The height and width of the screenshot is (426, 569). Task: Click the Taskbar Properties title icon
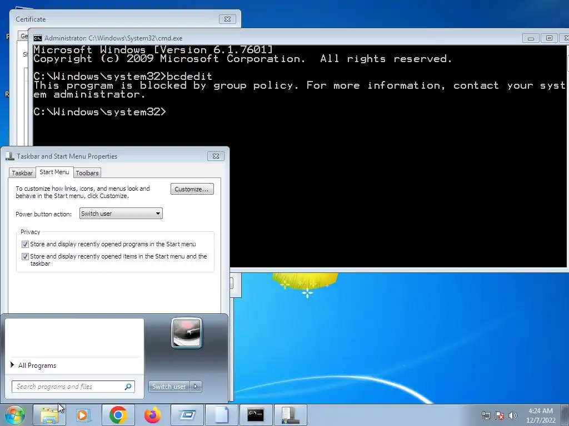click(10, 156)
